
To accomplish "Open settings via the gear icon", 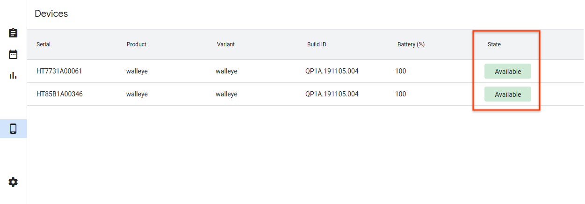I will coord(13,182).
